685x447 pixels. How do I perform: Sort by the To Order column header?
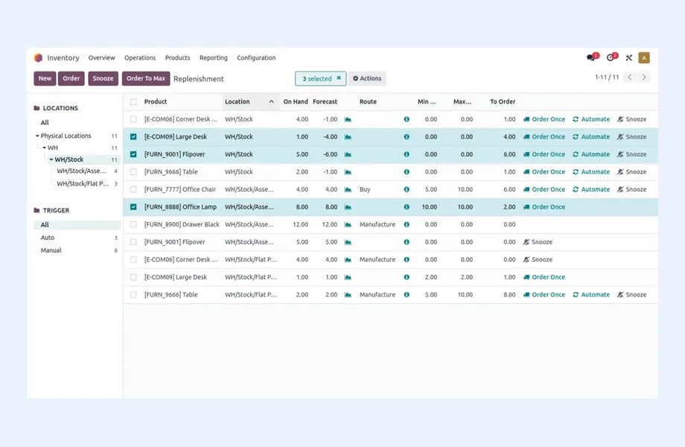pyautogui.click(x=503, y=101)
